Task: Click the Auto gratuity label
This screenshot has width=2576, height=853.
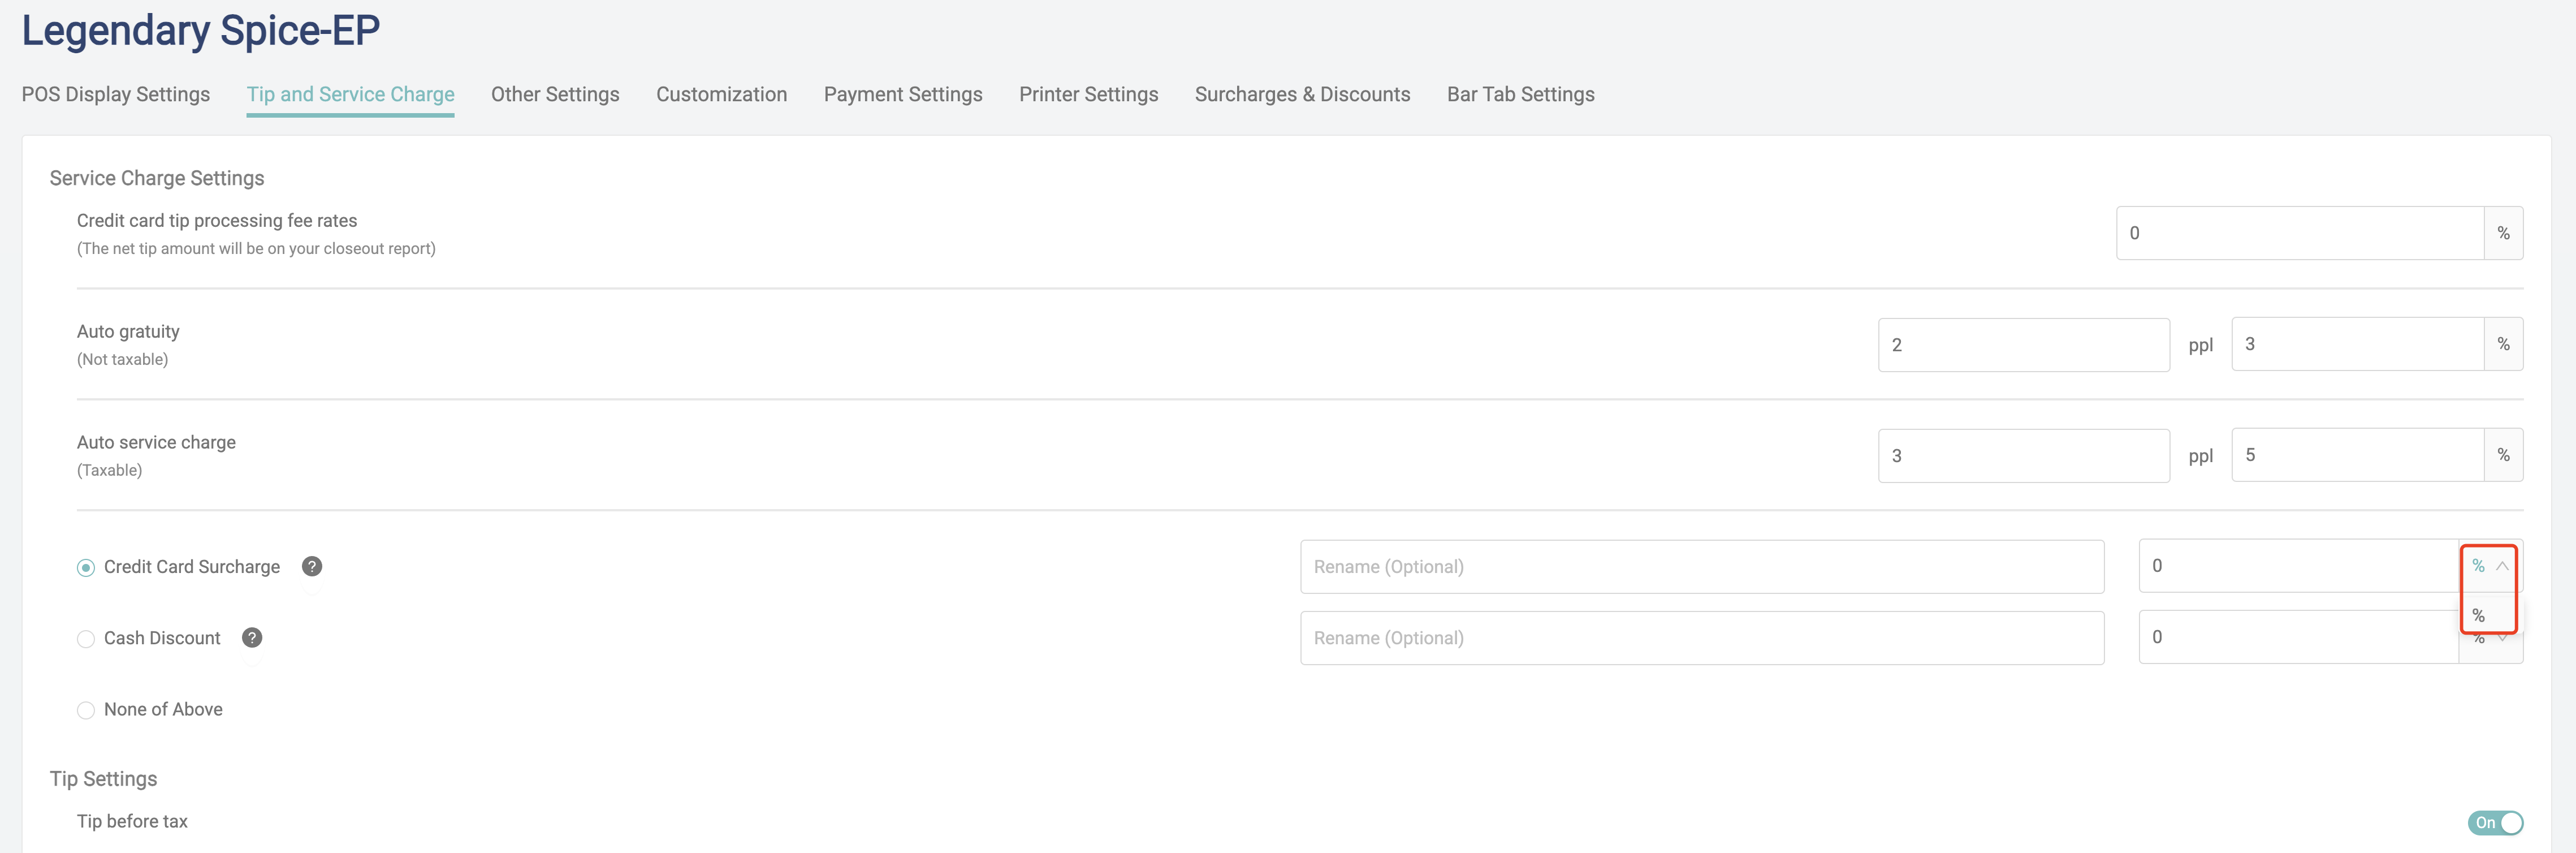Action: coord(128,331)
